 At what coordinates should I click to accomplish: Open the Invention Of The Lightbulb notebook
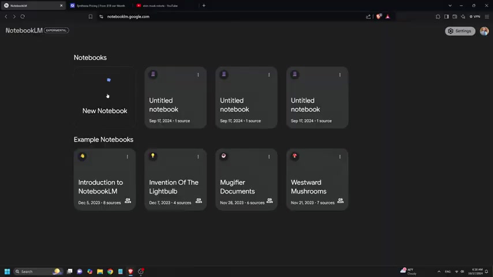tap(175, 179)
